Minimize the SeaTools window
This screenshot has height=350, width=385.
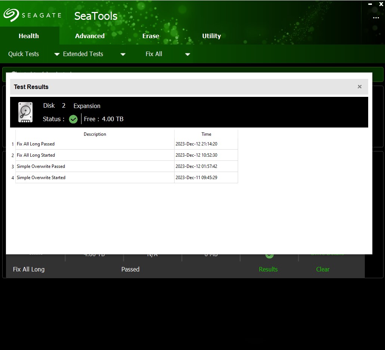tap(370, 4)
